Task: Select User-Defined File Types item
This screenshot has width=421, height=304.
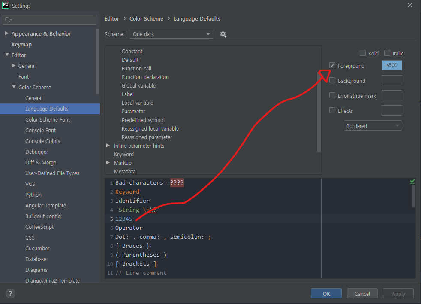Action: [x=52, y=173]
